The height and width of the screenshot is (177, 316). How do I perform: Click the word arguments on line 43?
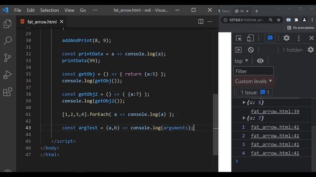click(x=176, y=128)
